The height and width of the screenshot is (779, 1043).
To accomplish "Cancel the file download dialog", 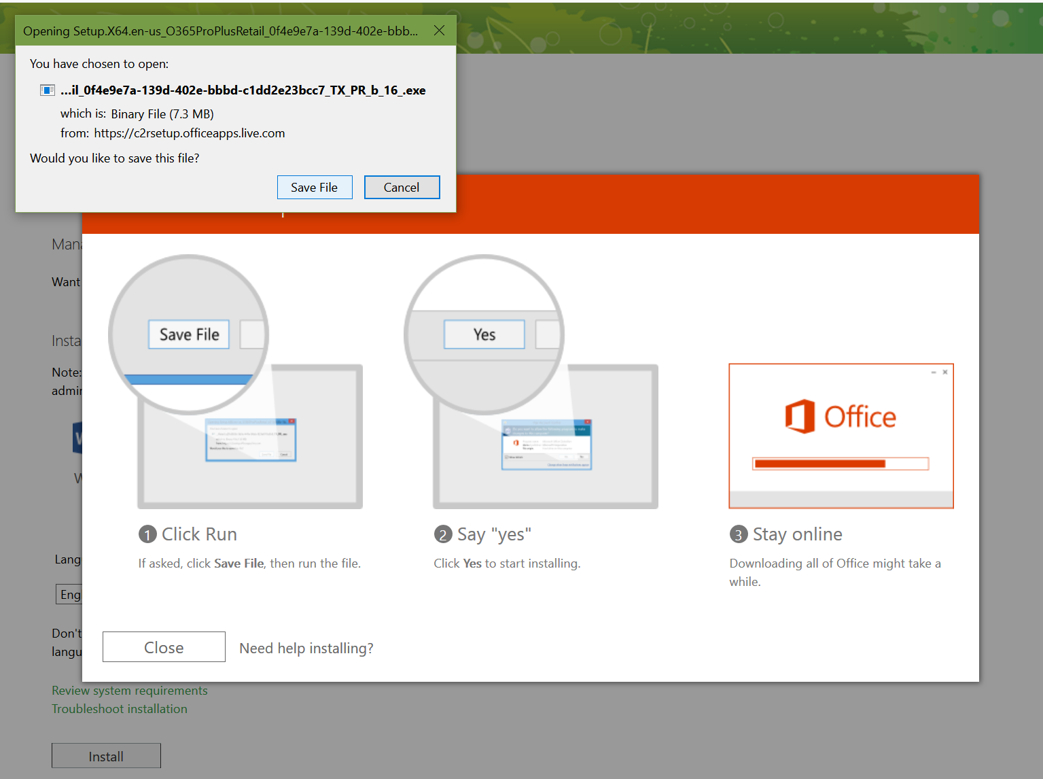I will 402,188.
